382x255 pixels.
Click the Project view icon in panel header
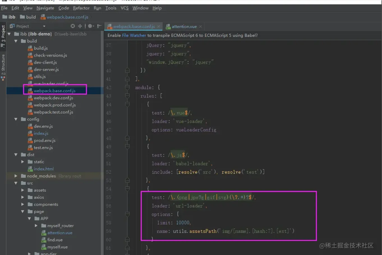click(x=12, y=26)
